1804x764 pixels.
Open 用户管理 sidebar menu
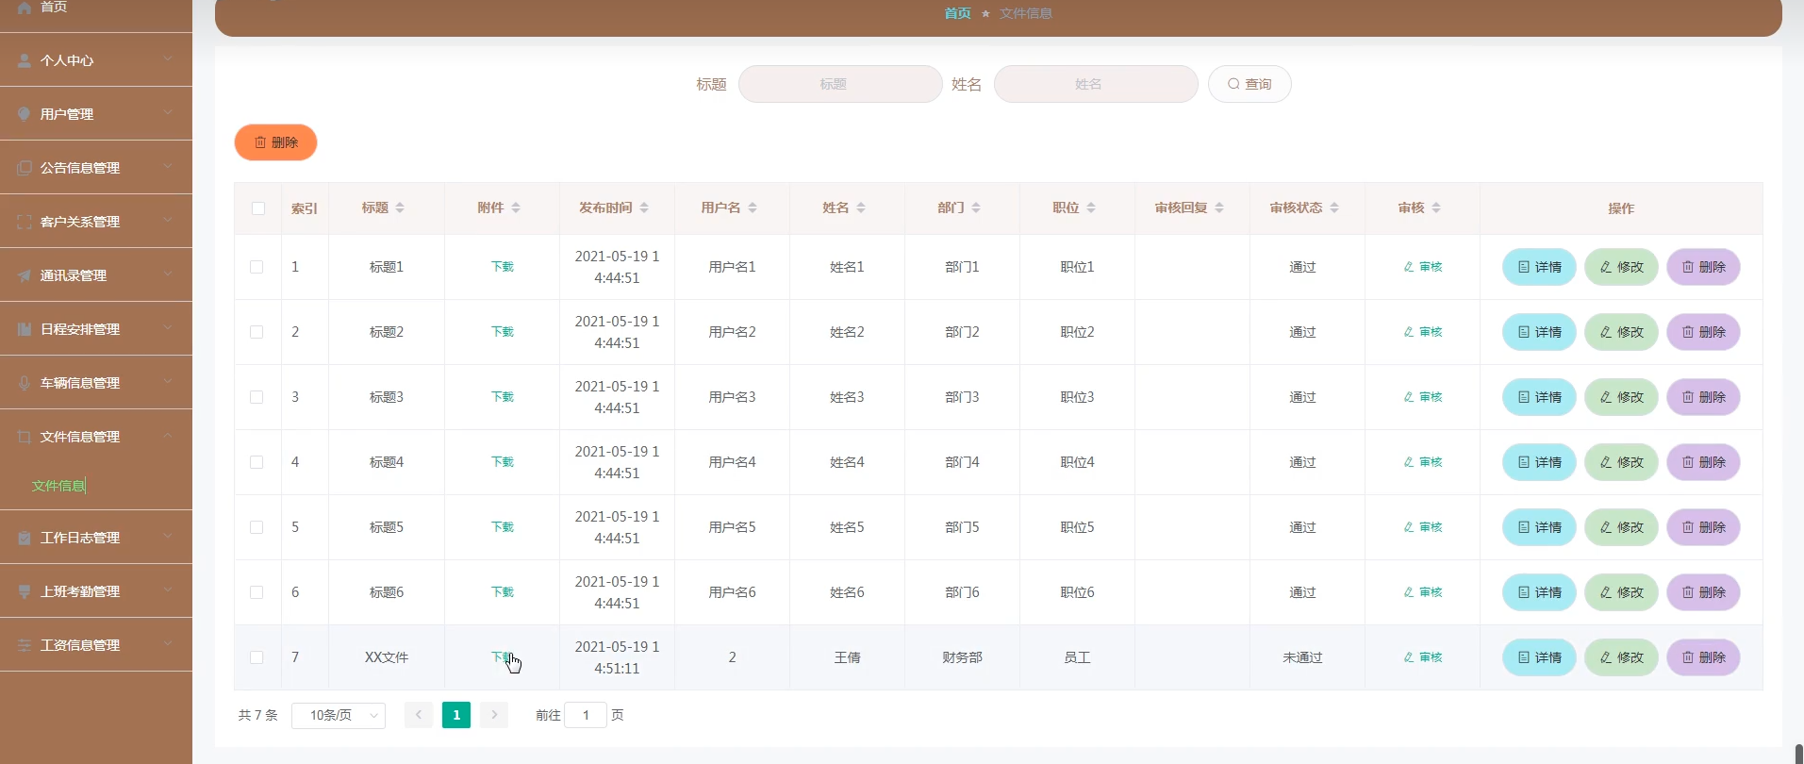click(x=95, y=114)
